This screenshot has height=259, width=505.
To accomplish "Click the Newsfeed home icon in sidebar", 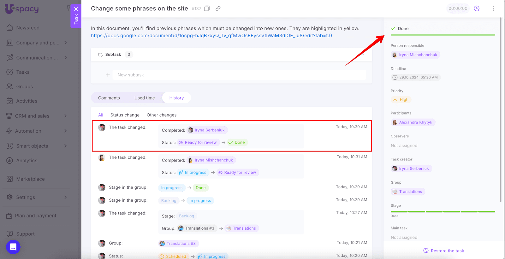I will (x=10, y=28).
